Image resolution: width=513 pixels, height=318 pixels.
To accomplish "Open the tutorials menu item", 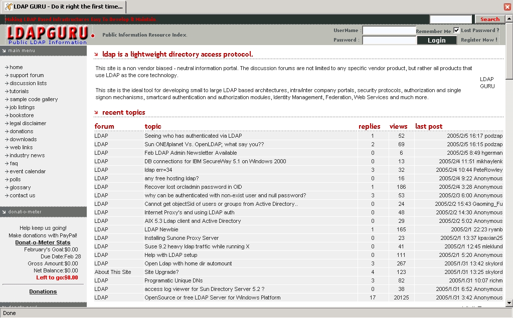I will (19, 91).
